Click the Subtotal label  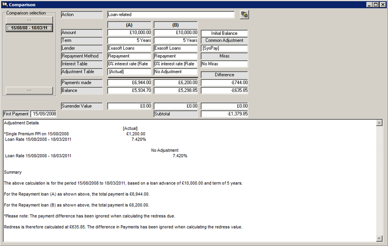(x=176, y=114)
